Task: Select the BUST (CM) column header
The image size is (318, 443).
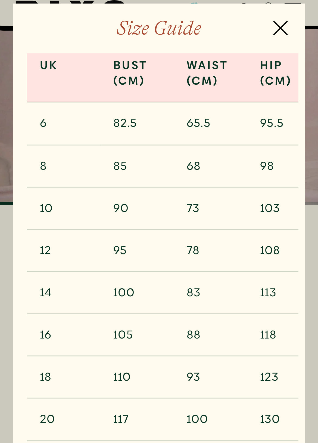Action: point(130,73)
